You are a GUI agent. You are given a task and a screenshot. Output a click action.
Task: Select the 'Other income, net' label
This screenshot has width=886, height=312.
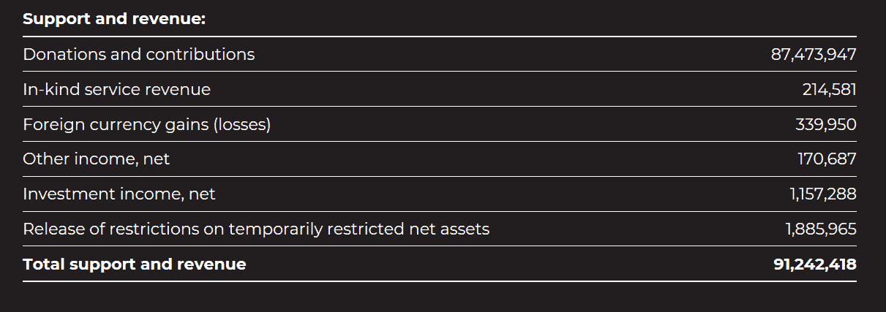coord(96,159)
